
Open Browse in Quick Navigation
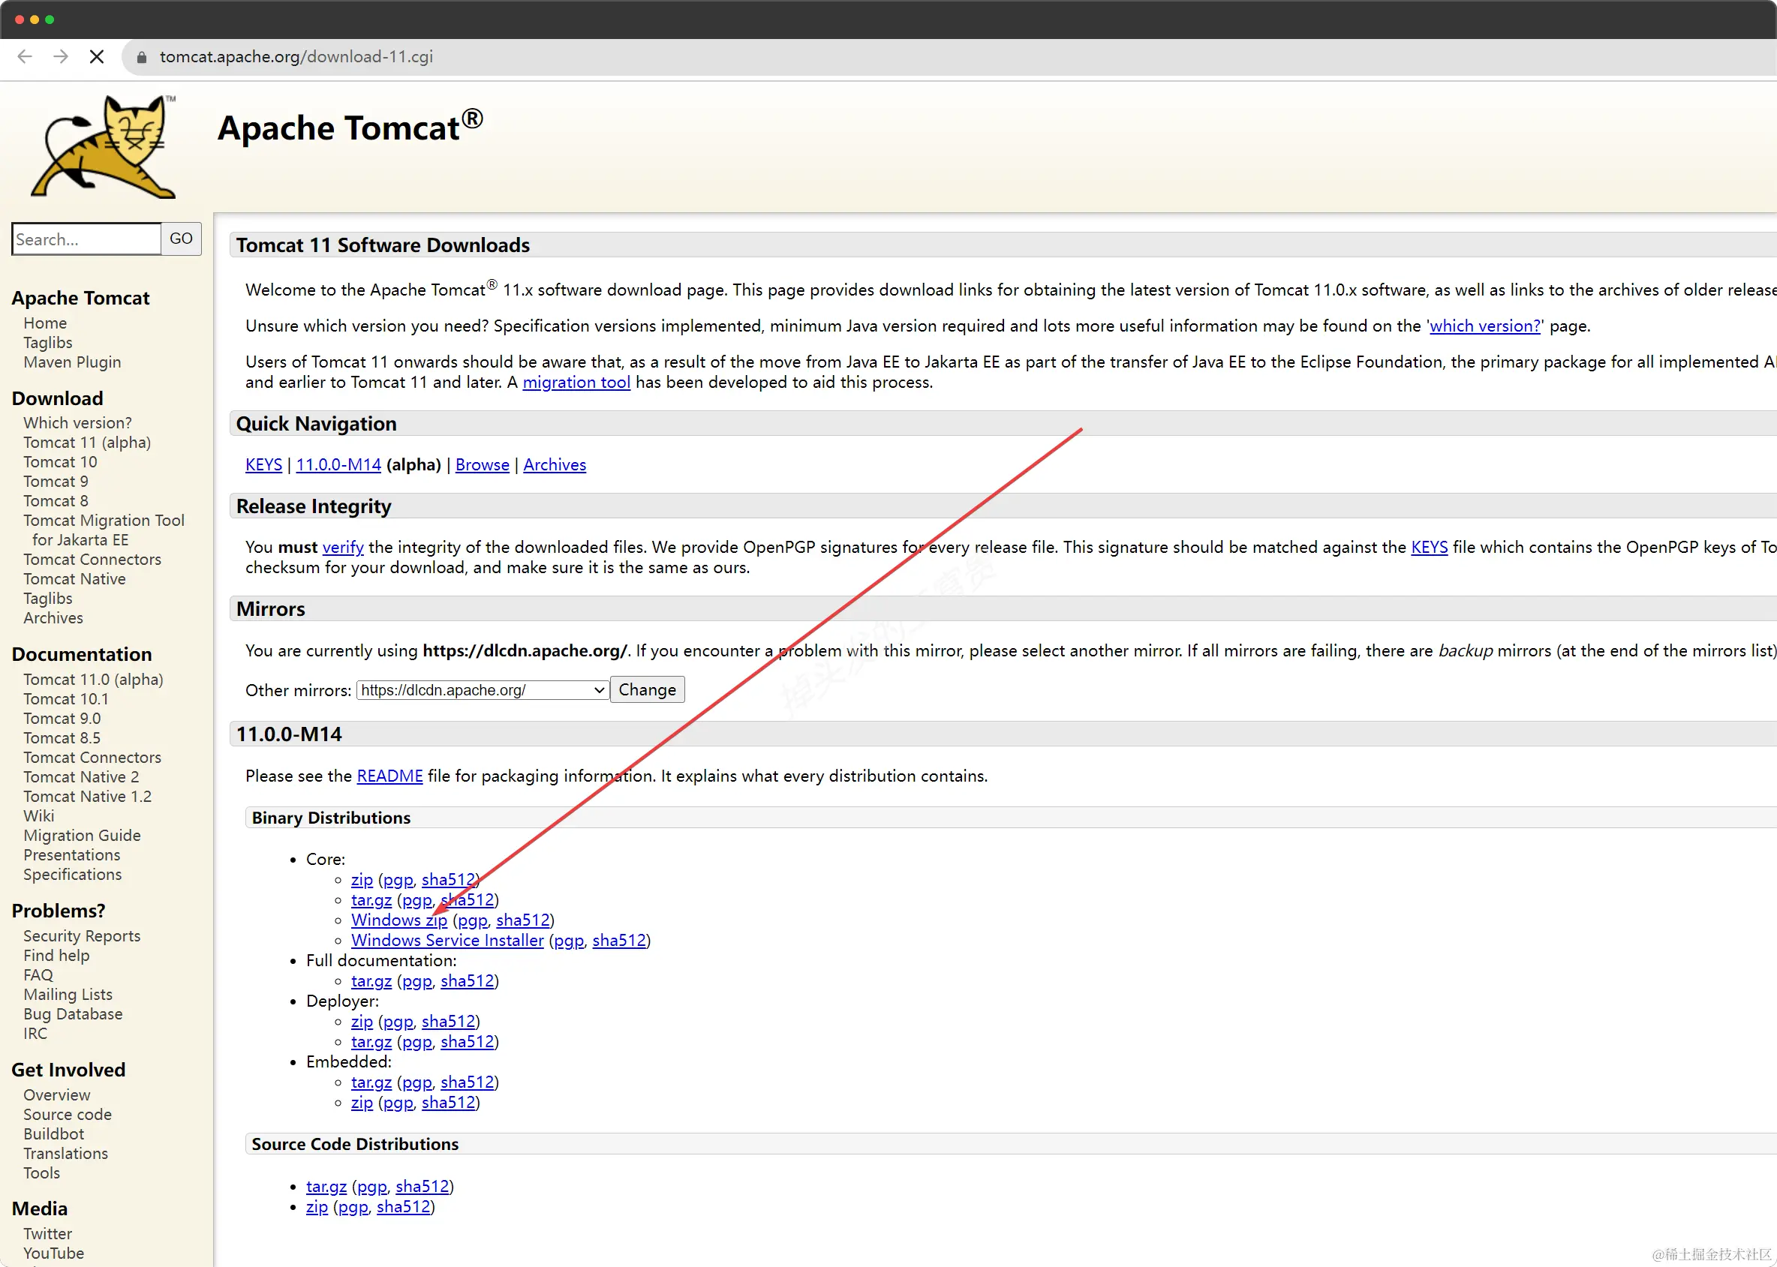pos(483,465)
